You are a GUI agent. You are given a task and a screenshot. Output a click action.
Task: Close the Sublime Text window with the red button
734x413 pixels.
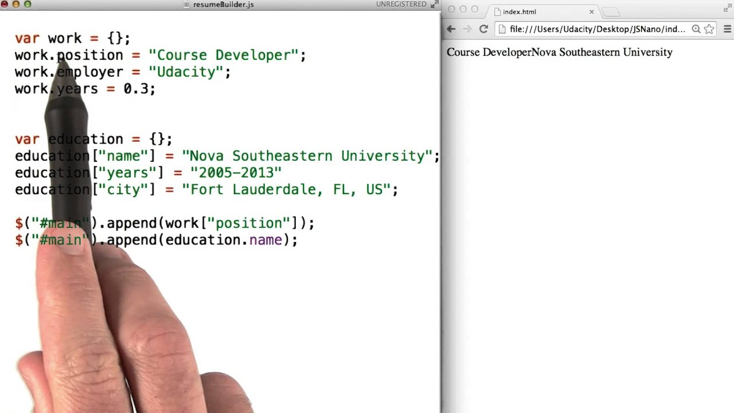[5, 4]
